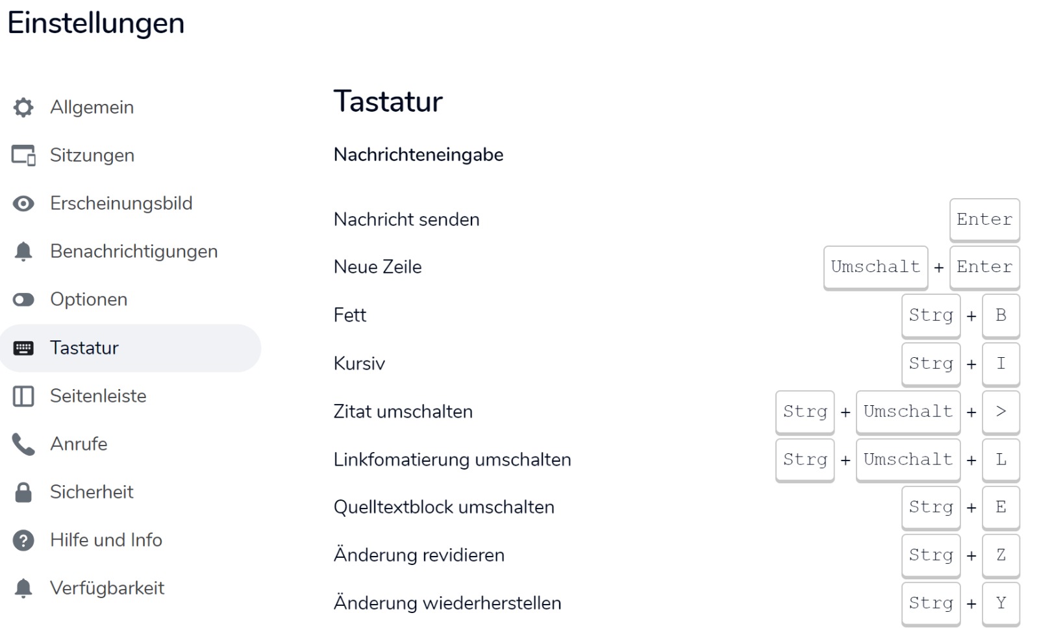The image size is (1039, 628).
Task: Click the Enter key for Nachricht senden
Action: [x=984, y=220]
